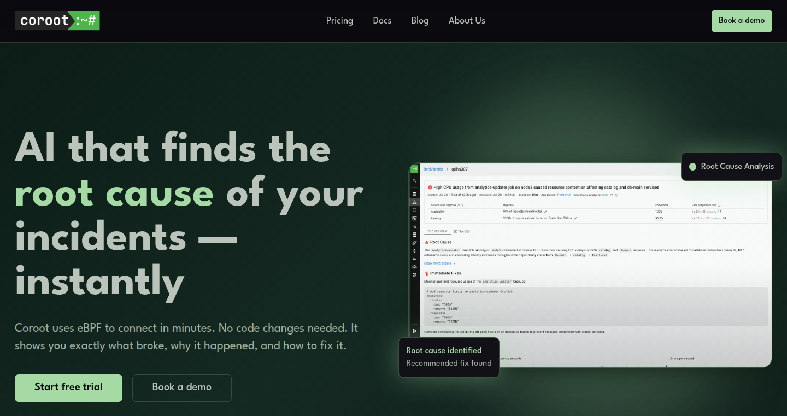Image resolution: width=787 pixels, height=416 pixels.
Task: Click the qrihn307 breadcrumb text
Action: [x=460, y=169]
